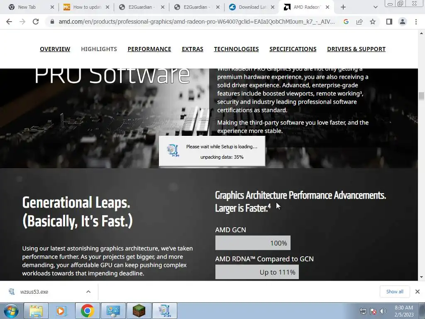The image size is (425, 319).
Task: Share this page via share icon
Action: coord(359,22)
